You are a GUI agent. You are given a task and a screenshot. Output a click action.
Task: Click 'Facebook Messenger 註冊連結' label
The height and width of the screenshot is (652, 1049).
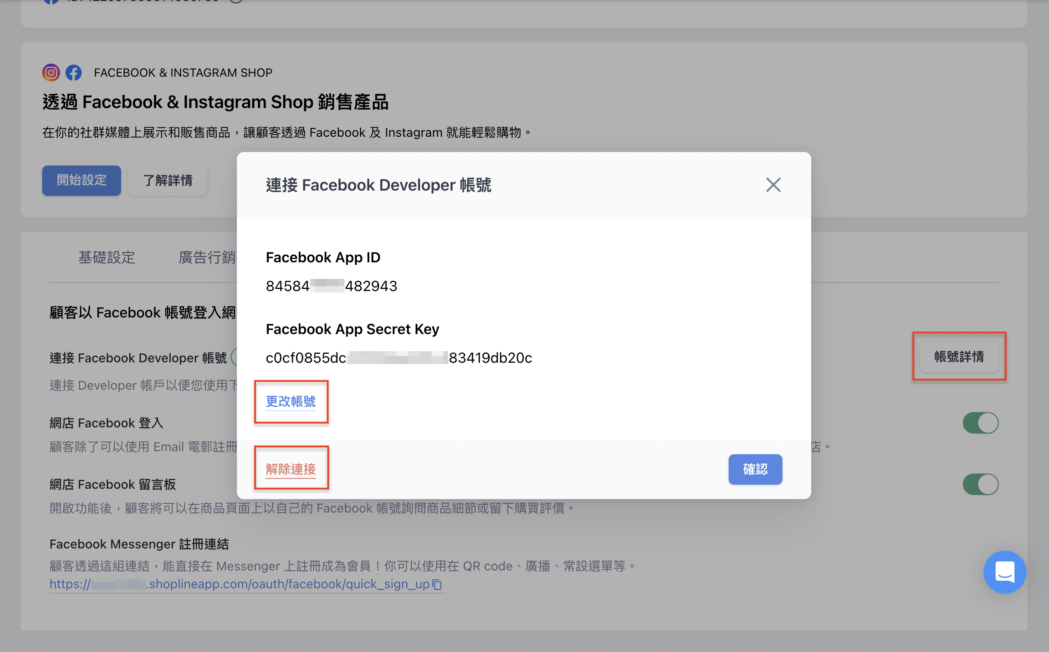139,544
